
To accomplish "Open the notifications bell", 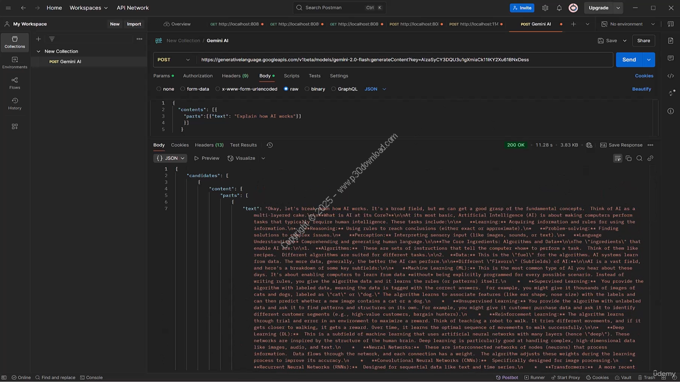I will pos(559,8).
